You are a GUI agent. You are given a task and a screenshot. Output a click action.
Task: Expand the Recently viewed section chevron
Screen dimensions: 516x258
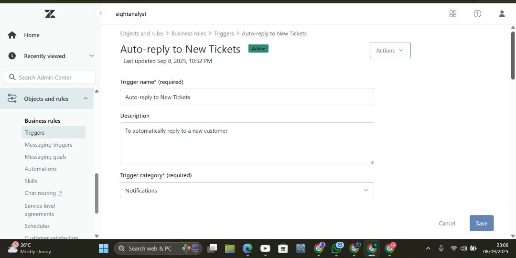(92, 56)
